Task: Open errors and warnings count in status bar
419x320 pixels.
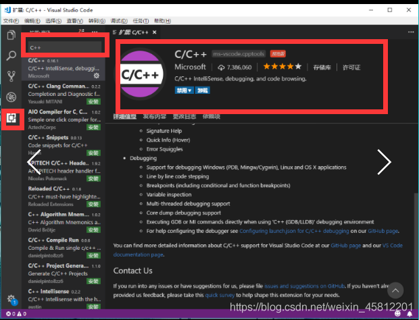Action: click(16, 314)
